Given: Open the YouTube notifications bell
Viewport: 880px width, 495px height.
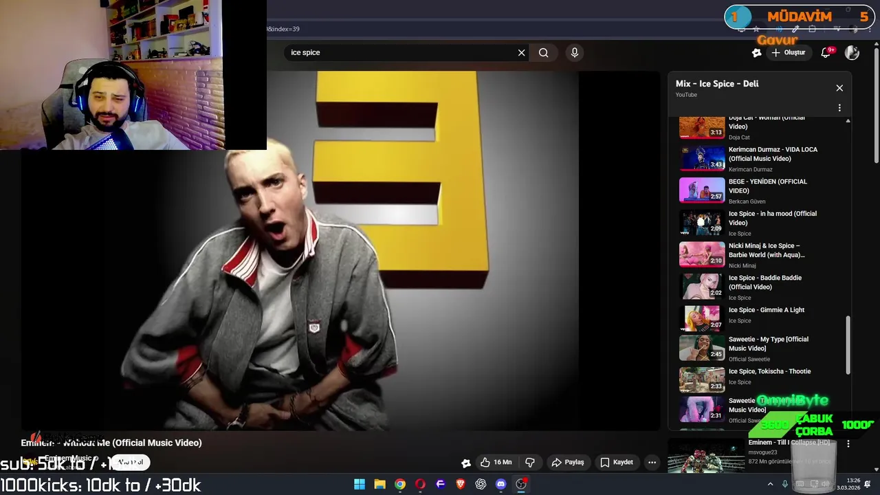Looking at the screenshot, I should tap(826, 52).
